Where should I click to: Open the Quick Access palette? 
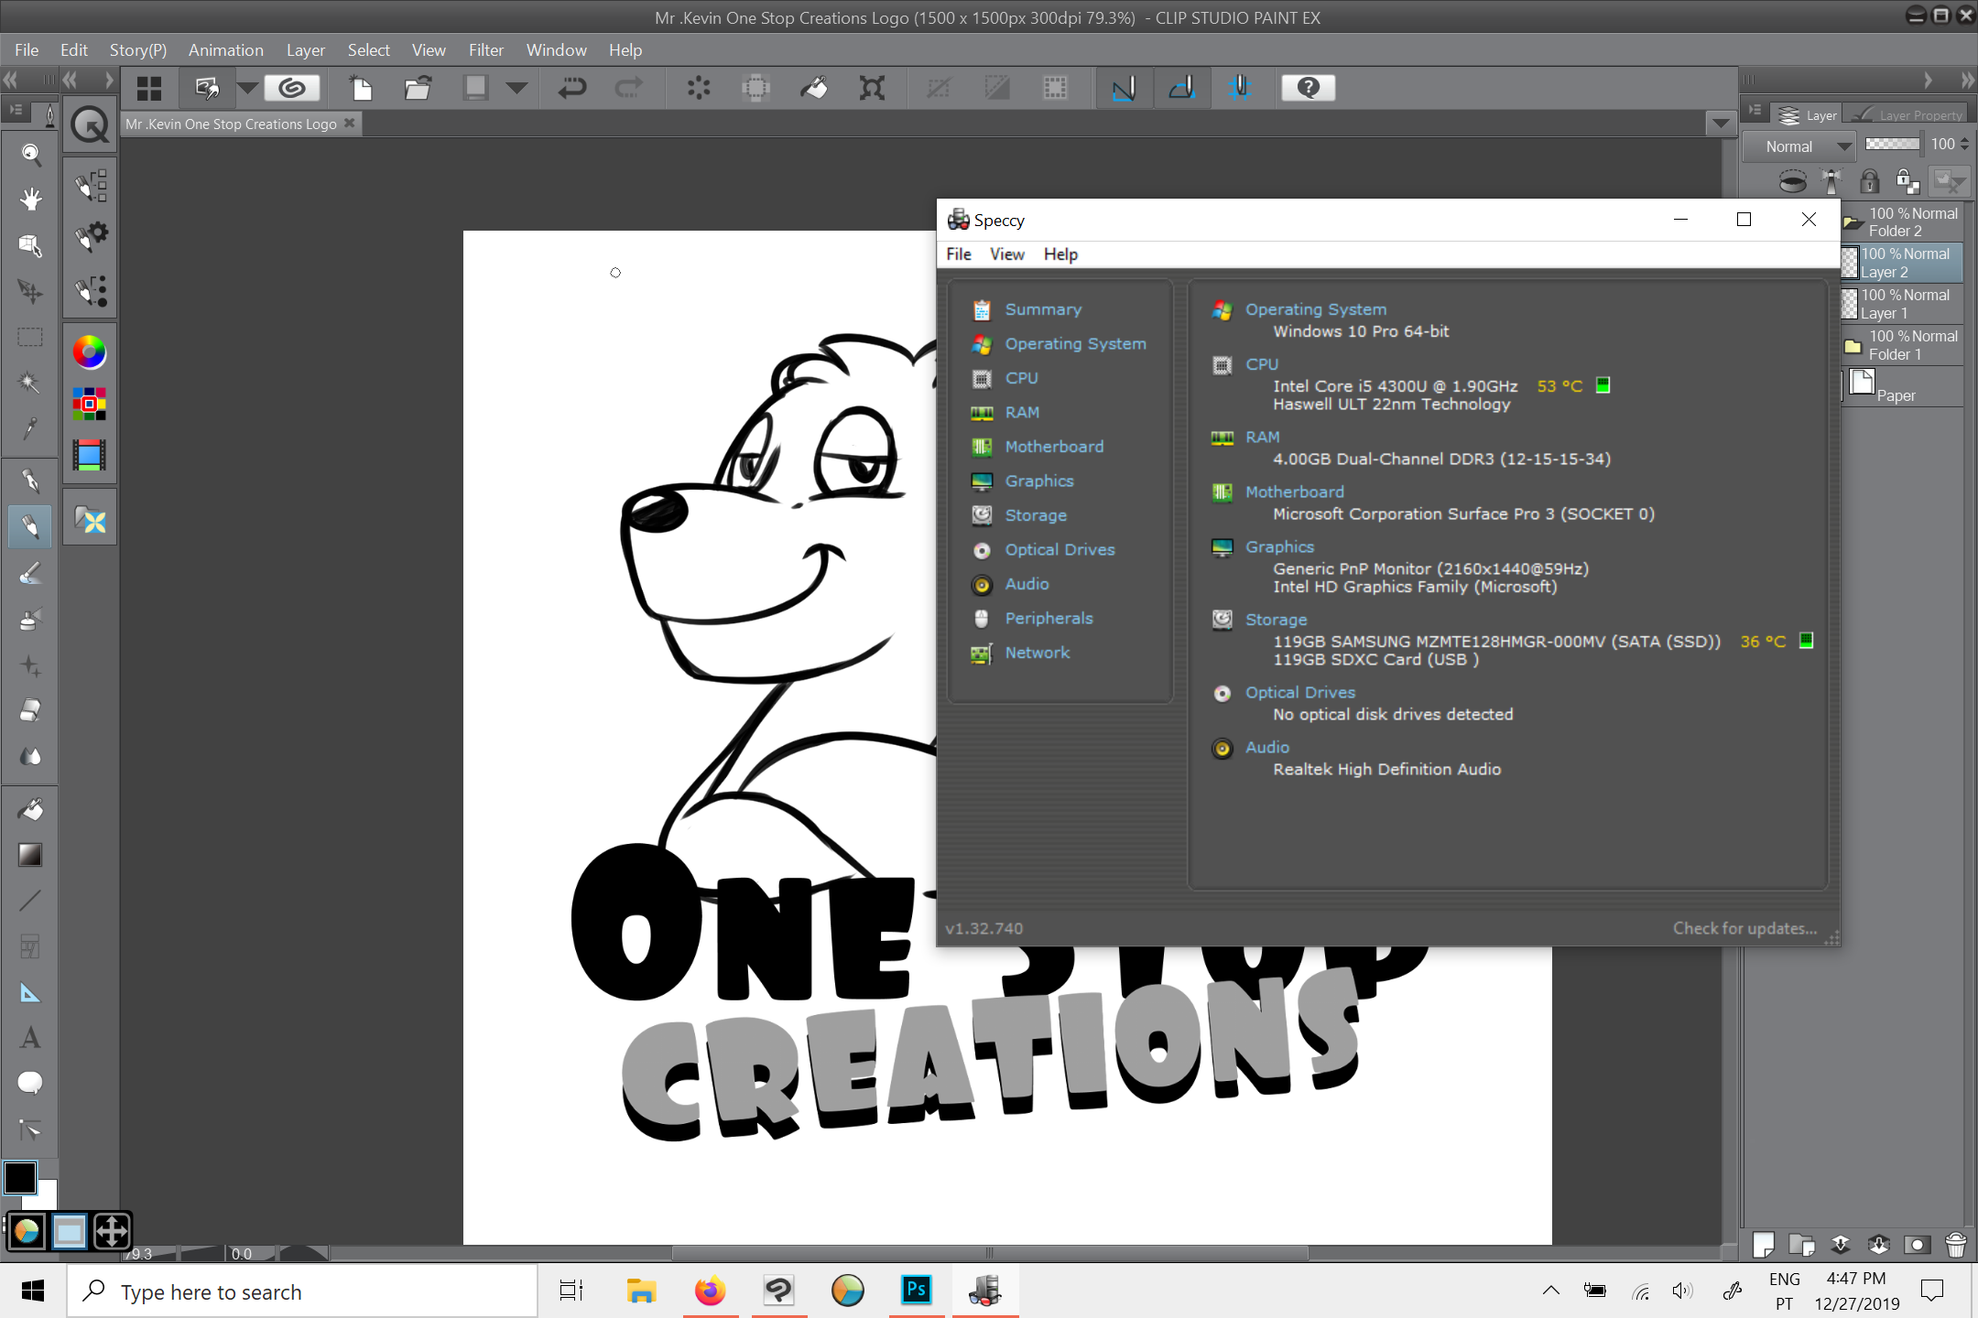pos(90,124)
